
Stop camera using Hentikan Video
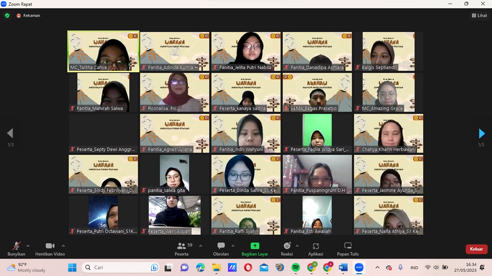[x=50, y=248]
